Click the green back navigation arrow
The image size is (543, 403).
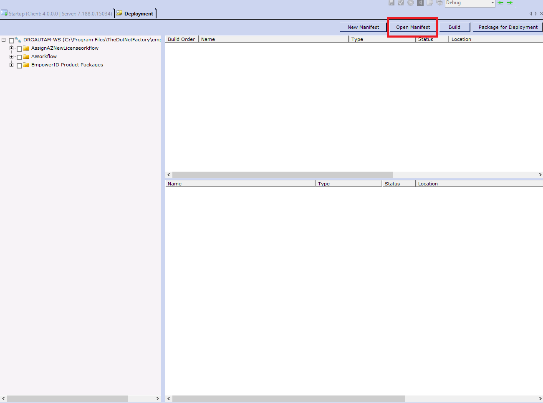500,3
